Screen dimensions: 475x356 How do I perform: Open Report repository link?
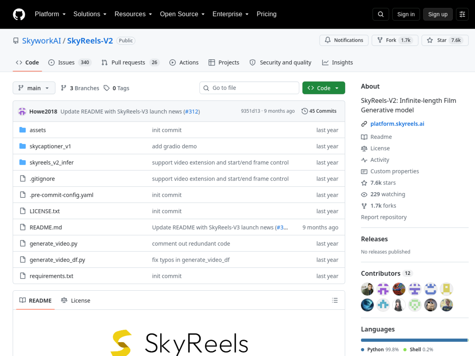384,217
